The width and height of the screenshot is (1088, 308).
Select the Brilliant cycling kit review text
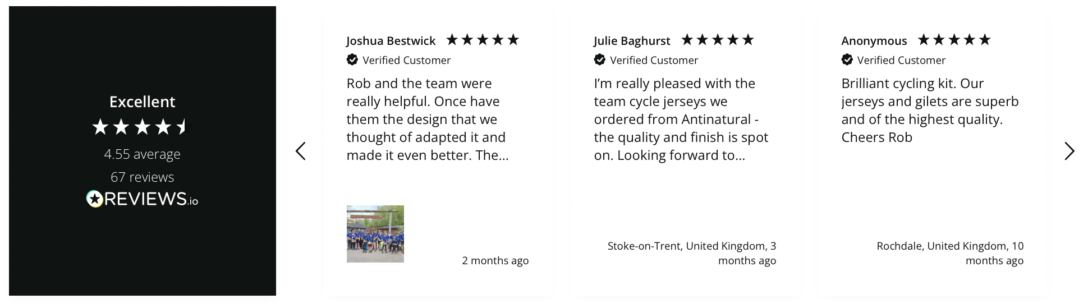click(929, 111)
